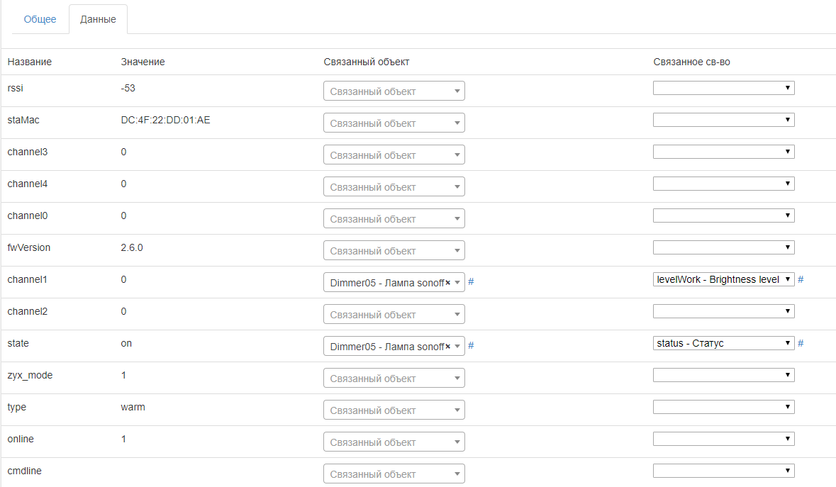Expand the staMac linked property dropdown

click(x=723, y=120)
